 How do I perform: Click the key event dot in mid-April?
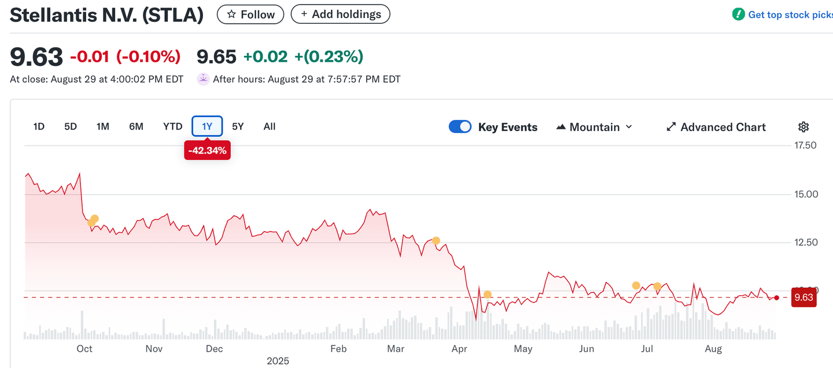tap(488, 295)
